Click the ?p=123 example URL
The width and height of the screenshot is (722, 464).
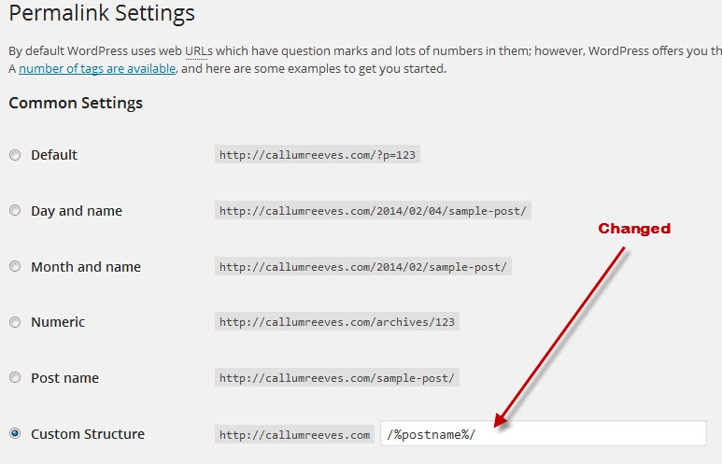tap(318, 155)
